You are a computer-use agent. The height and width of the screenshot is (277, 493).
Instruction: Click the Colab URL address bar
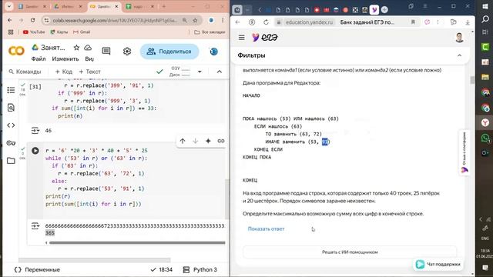[x=115, y=21]
